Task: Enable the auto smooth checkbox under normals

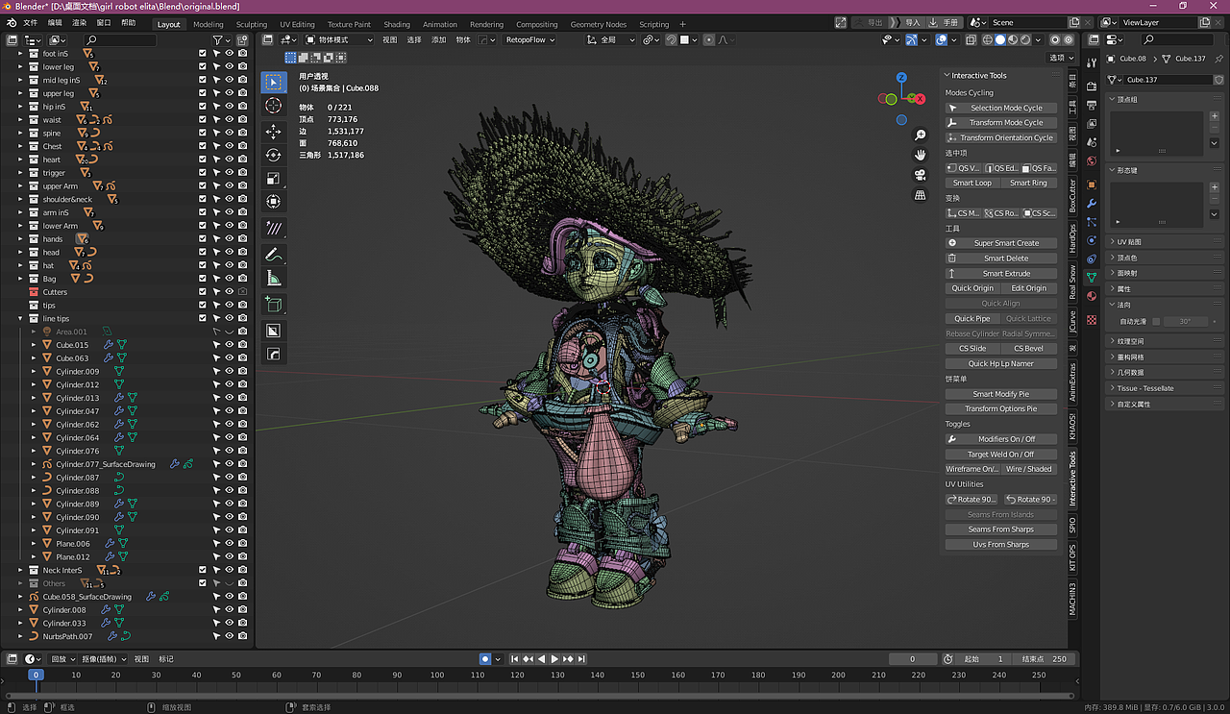Action: click(x=1156, y=321)
